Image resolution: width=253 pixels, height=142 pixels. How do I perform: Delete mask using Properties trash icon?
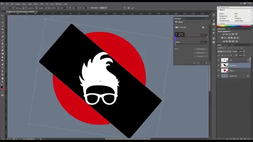(206, 63)
